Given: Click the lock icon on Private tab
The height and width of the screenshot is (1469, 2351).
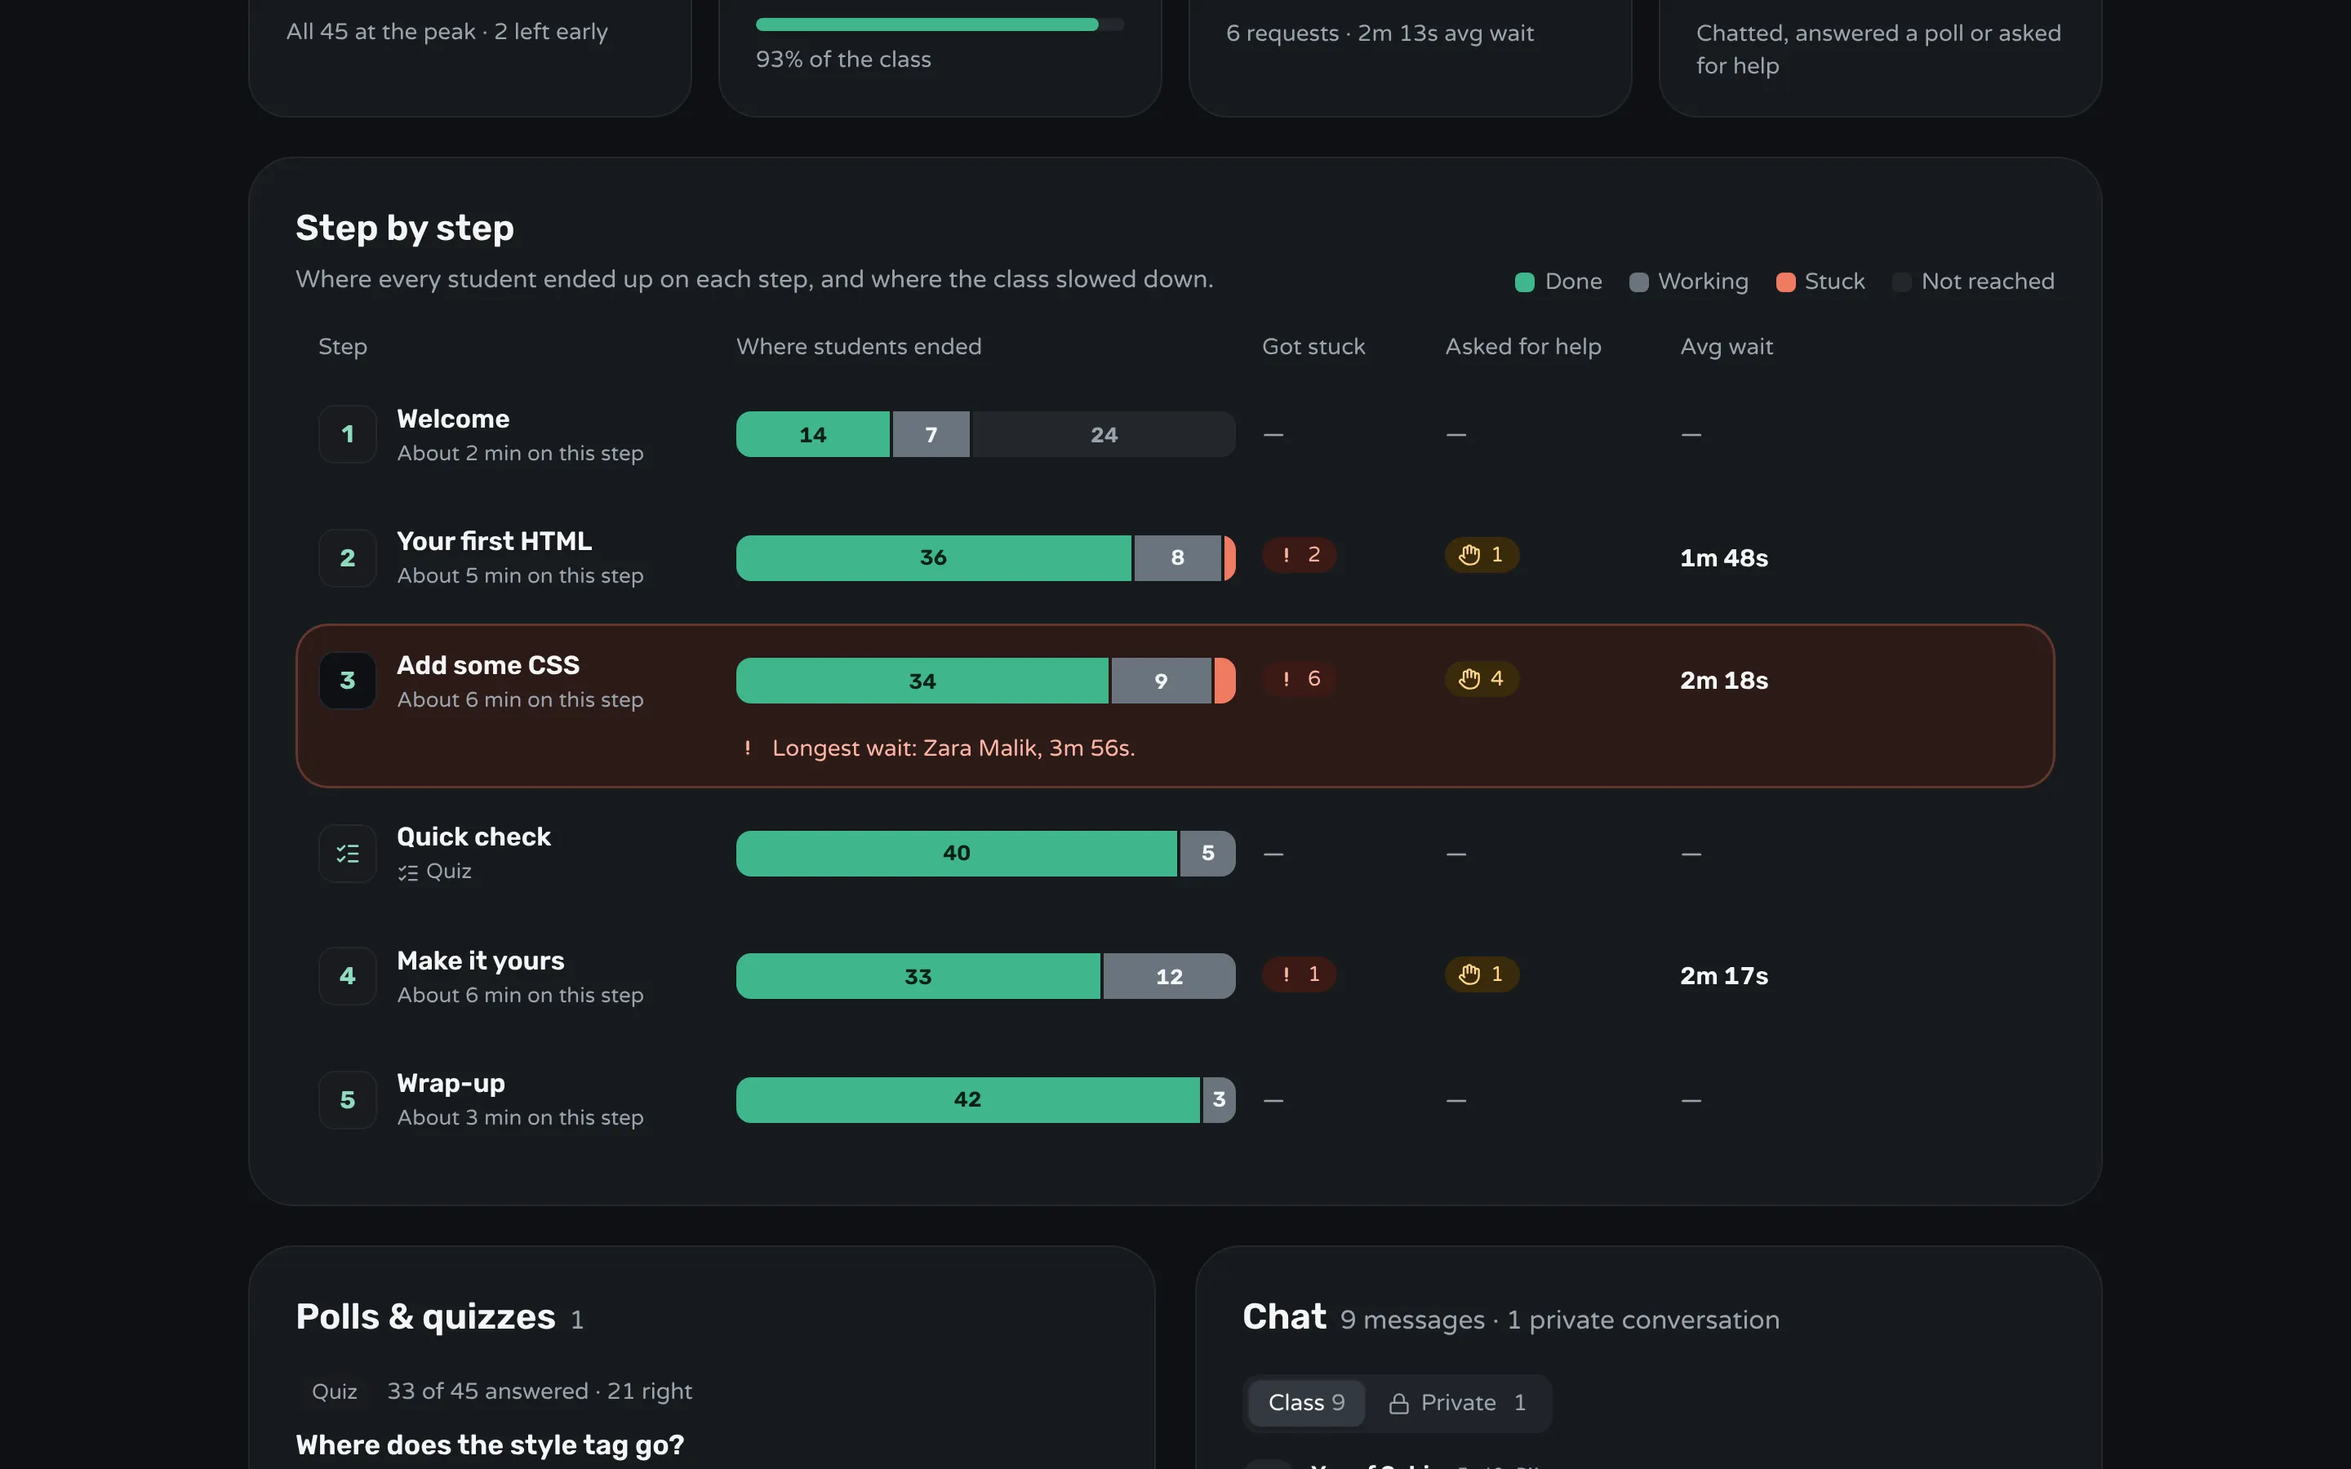Looking at the screenshot, I should point(1399,1404).
